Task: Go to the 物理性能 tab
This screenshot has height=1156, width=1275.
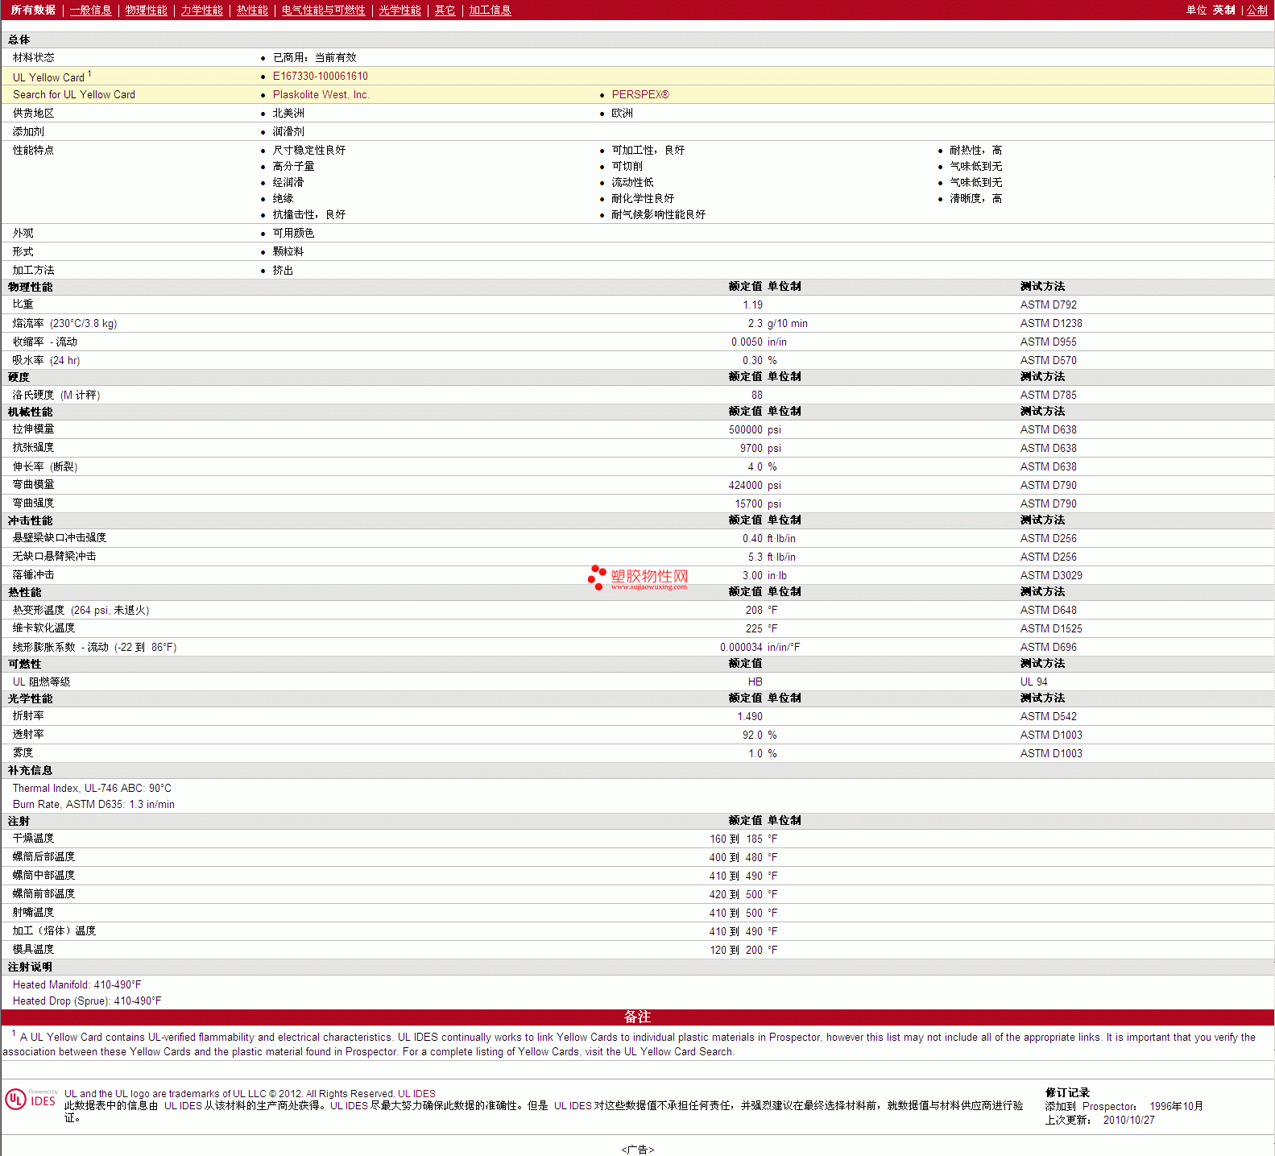Action: pyautogui.click(x=146, y=10)
